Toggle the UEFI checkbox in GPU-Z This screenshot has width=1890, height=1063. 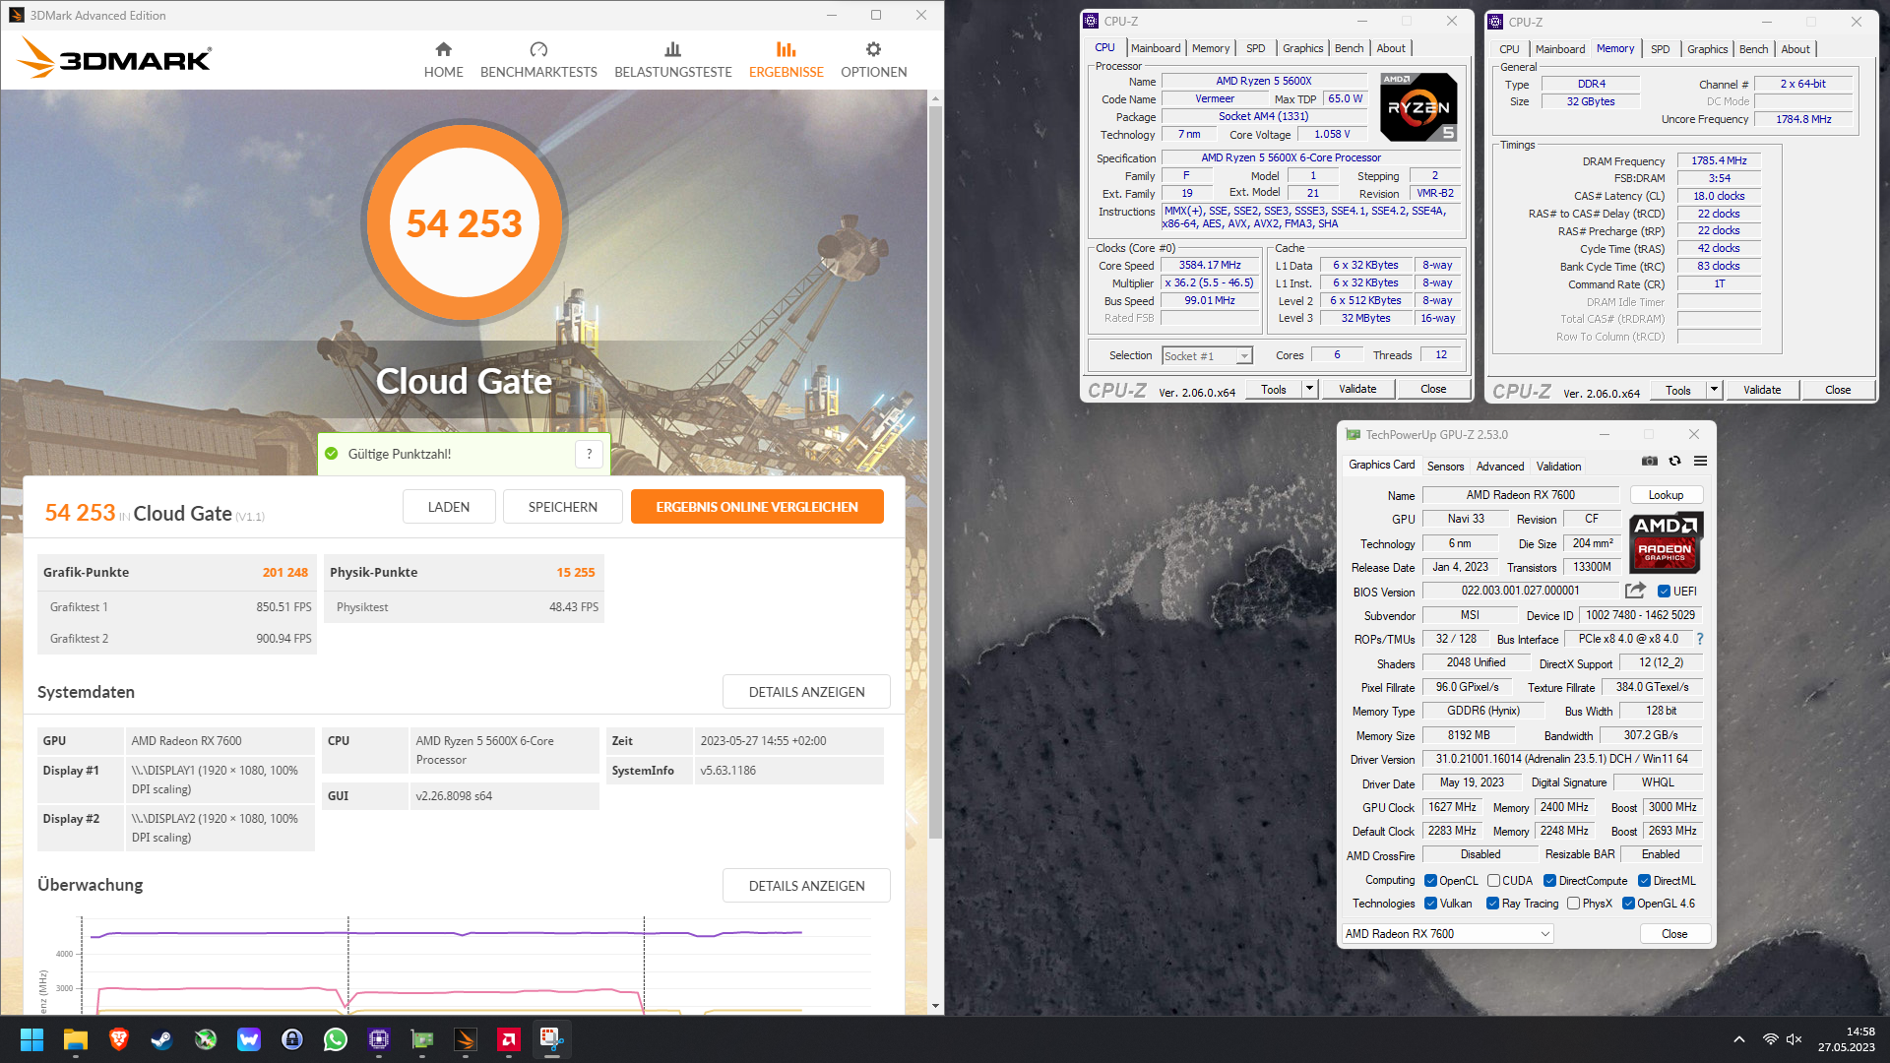[x=1664, y=592]
